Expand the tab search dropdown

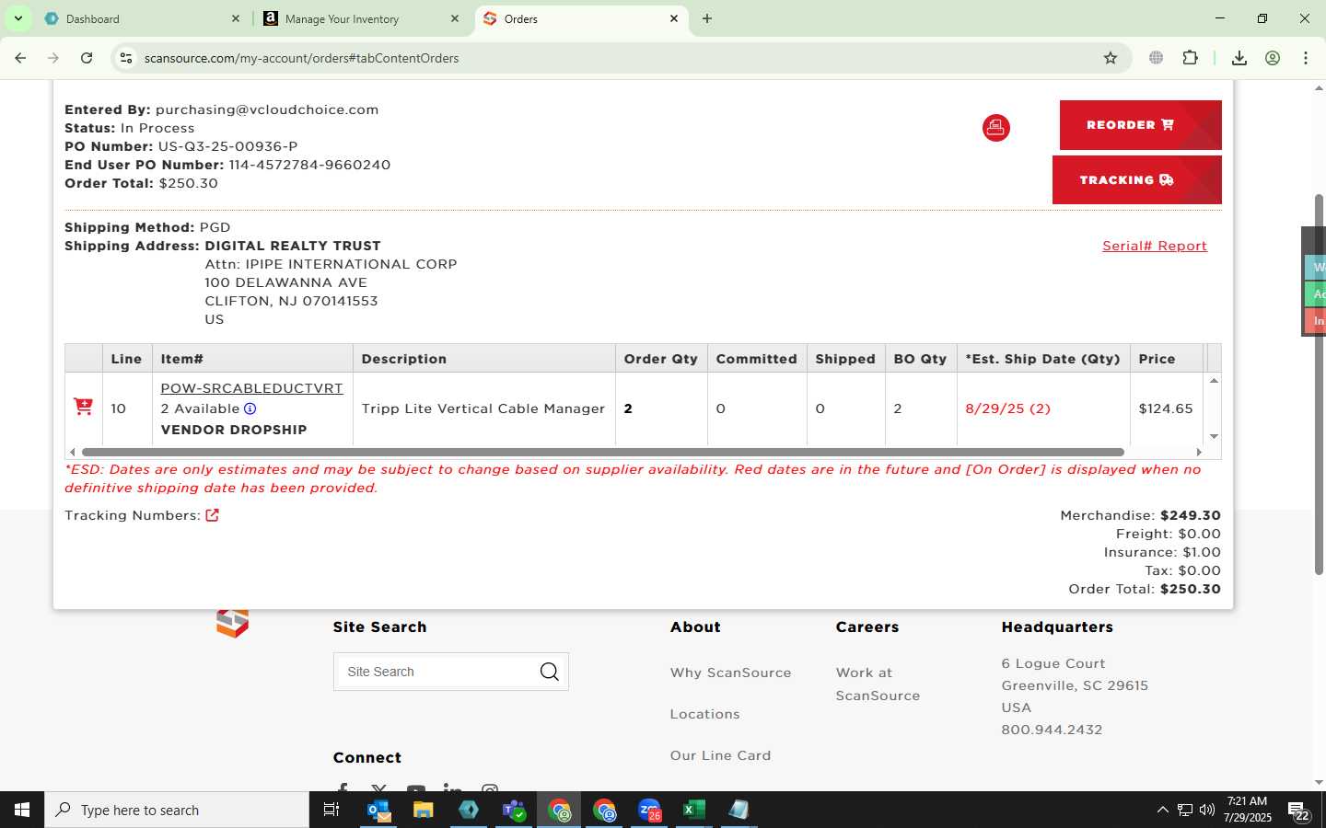point(17,18)
